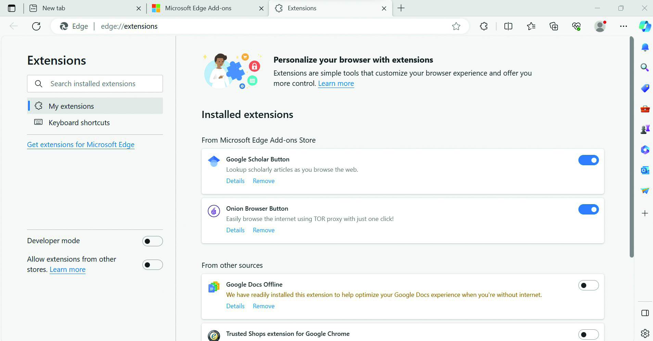Click the address bar URL
Image resolution: width=653 pixels, height=341 pixels.
tap(129, 26)
